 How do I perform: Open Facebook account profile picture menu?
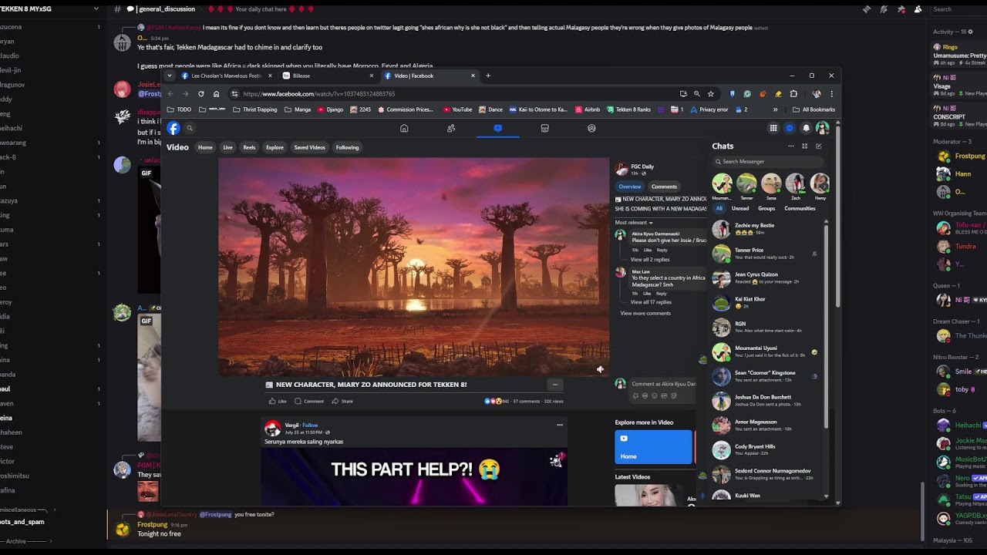[x=822, y=129]
